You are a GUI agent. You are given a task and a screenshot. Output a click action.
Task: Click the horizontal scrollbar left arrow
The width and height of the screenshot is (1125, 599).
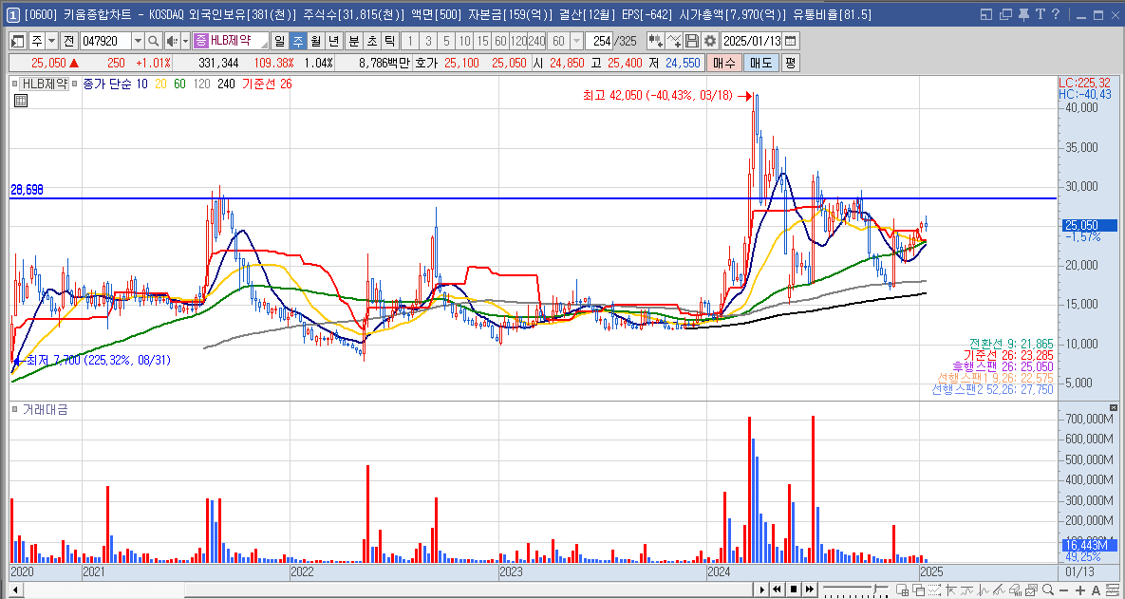(14, 590)
